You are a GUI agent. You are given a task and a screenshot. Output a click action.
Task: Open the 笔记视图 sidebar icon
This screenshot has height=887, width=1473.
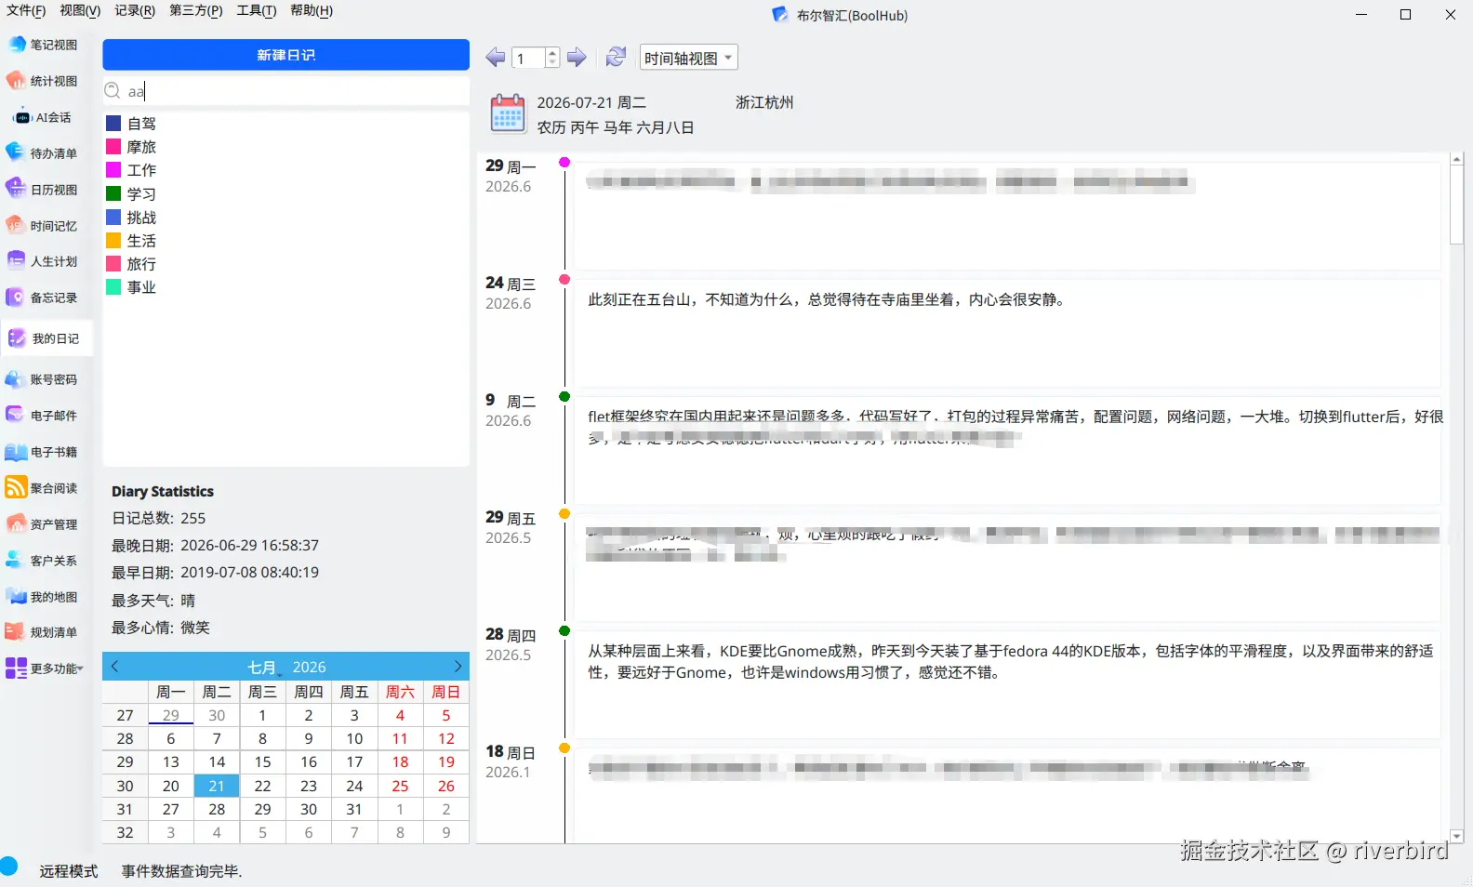(17, 45)
